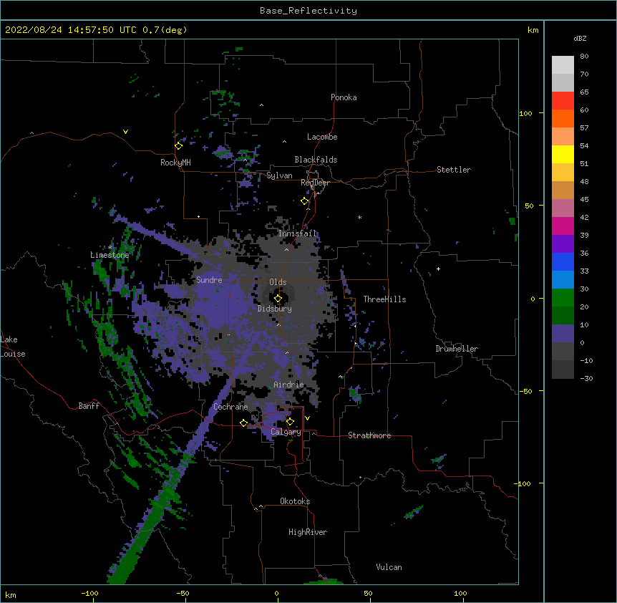This screenshot has height=603, width=617.
Task: Click the white asterisk marker east of Innisfail
Action: pos(359,217)
